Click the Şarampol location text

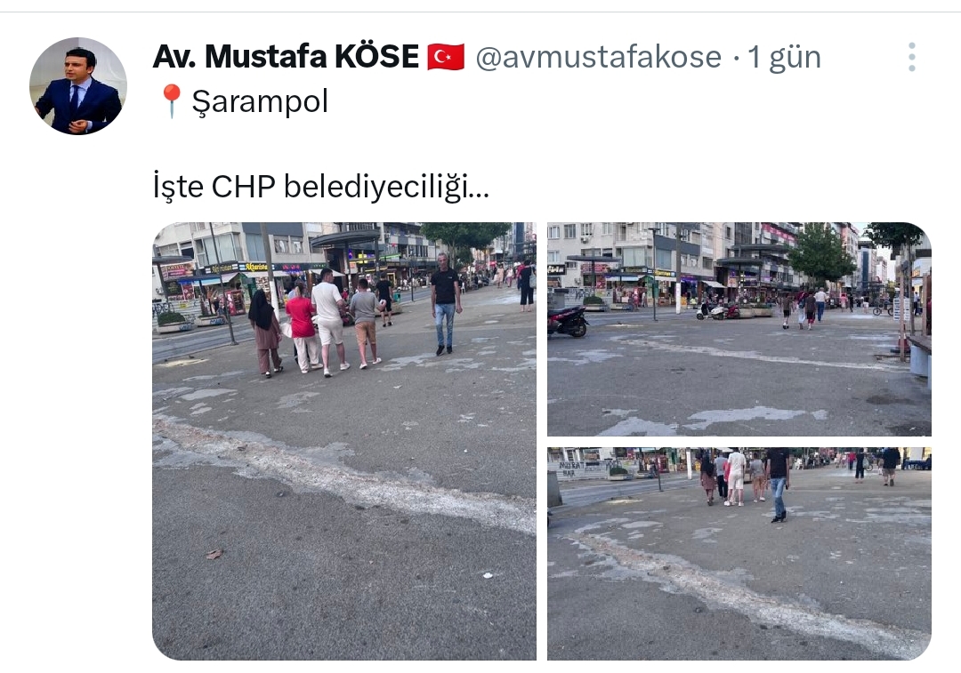point(260,101)
